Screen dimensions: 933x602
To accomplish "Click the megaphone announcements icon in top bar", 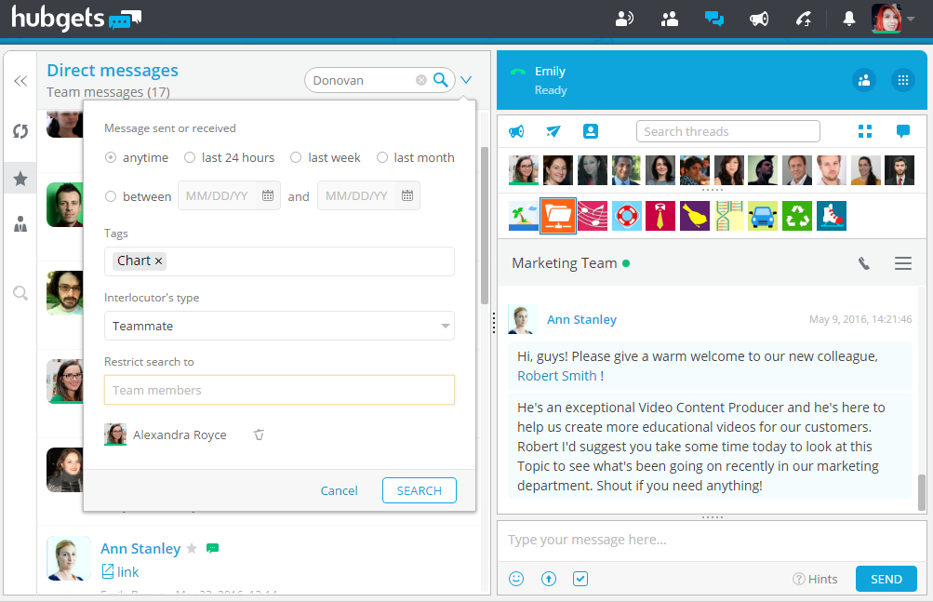I will coord(759,19).
